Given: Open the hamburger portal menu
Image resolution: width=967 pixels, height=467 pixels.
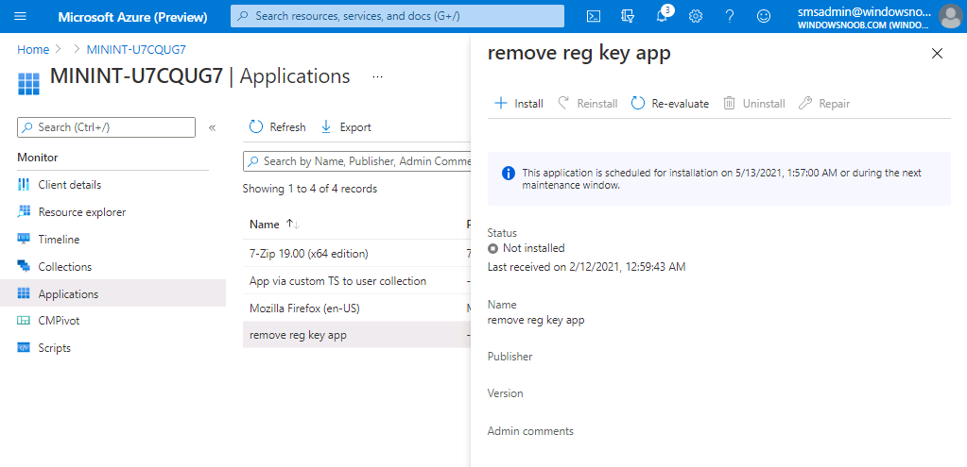Looking at the screenshot, I should pos(21,17).
